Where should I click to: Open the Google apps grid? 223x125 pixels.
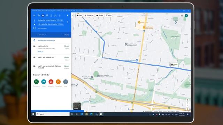pyautogui.click(x=182, y=15)
